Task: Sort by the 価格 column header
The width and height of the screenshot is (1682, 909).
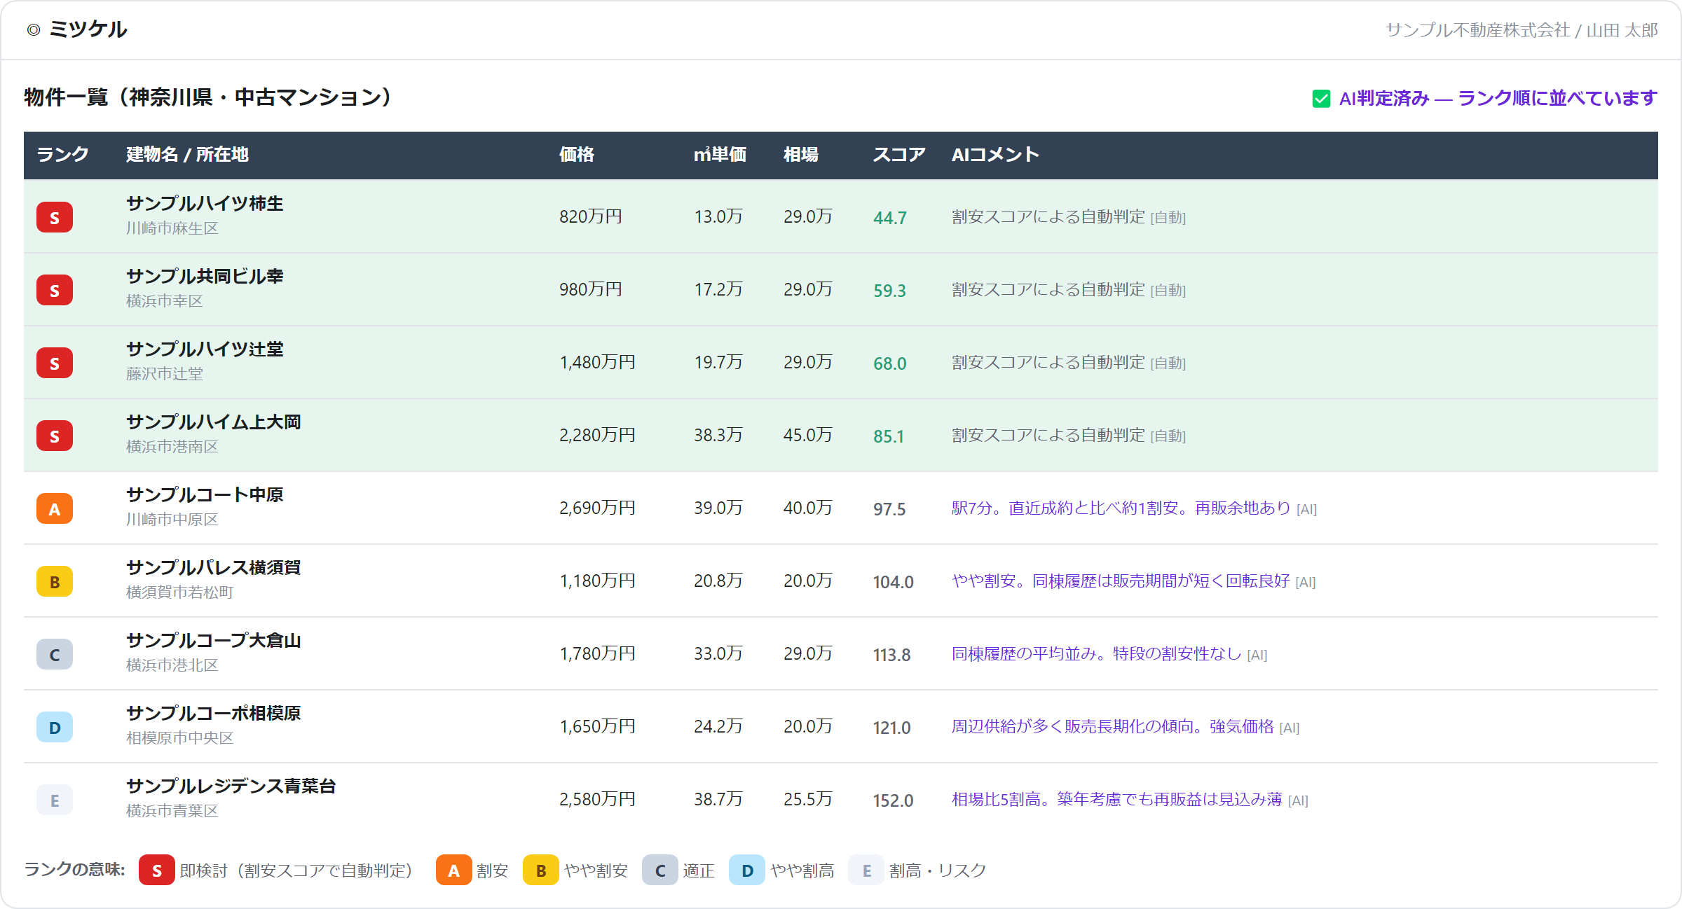Action: pyautogui.click(x=577, y=154)
